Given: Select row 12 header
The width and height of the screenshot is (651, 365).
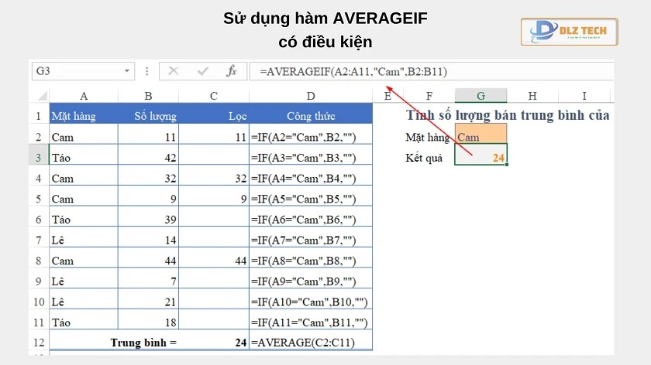Looking at the screenshot, I should click(39, 341).
